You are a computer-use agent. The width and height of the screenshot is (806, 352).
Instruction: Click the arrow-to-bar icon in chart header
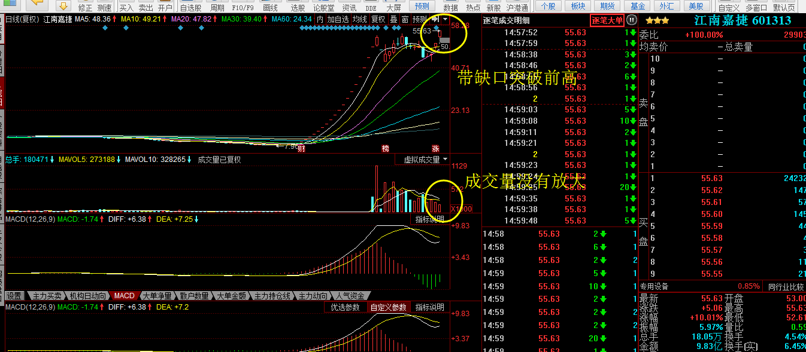click(x=435, y=19)
